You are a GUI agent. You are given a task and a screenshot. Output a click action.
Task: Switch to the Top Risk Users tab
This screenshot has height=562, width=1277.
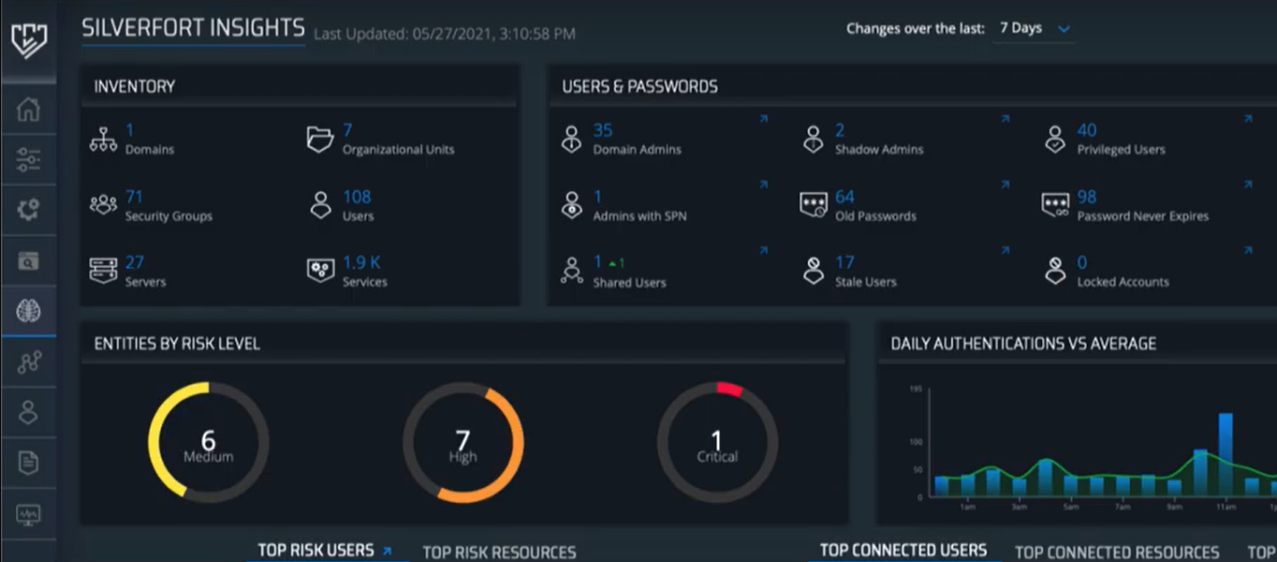(x=316, y=551)
